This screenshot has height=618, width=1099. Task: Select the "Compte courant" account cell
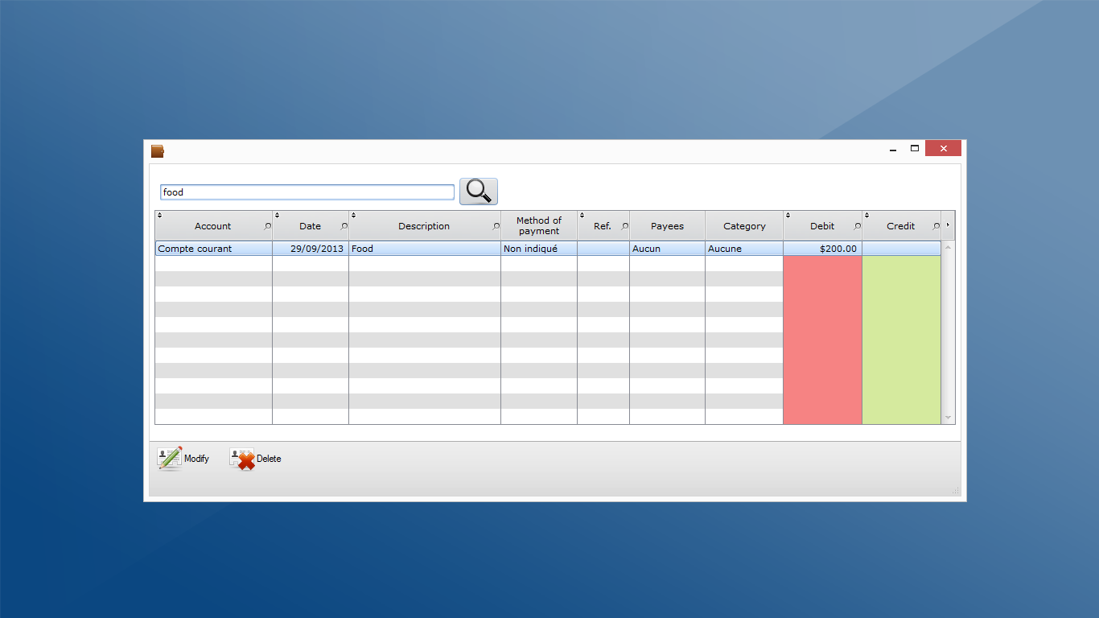point(214,249)
